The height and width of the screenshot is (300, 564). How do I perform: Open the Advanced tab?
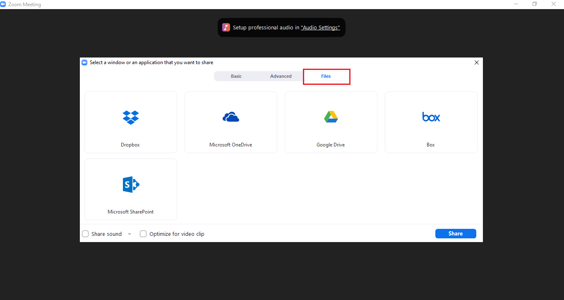[x=281, y=76]
